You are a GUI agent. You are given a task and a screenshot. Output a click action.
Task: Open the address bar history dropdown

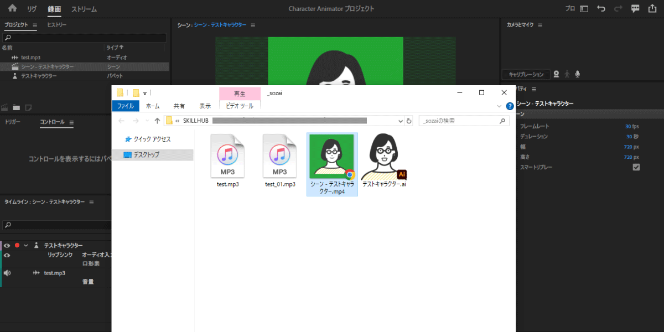401,121
